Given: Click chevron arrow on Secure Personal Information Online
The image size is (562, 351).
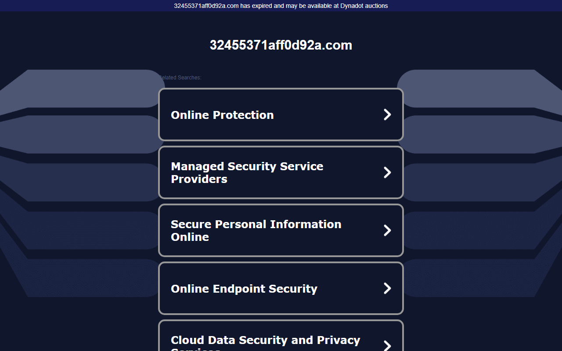Looking at the screenshot, I should tap(387, 230).
